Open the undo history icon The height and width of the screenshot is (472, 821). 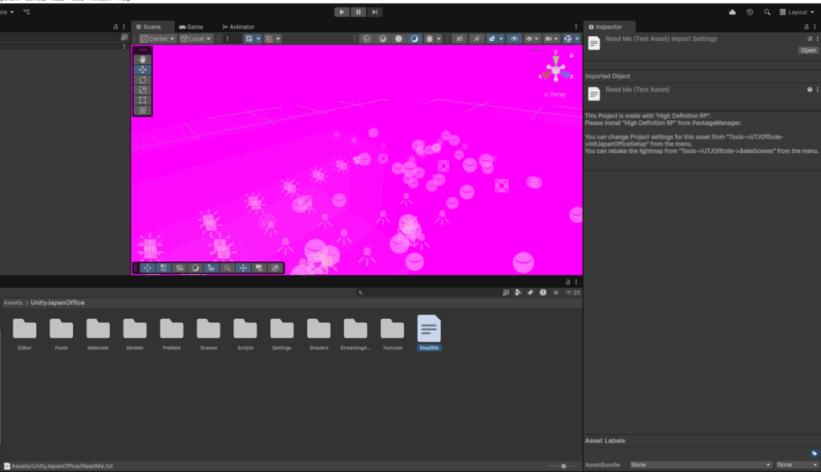(750, 12)
